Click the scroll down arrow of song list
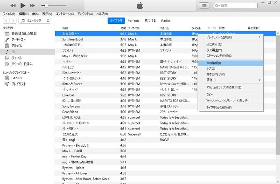Screen dimensions: 280x184 pyautogui.click(x=278, y=182)
